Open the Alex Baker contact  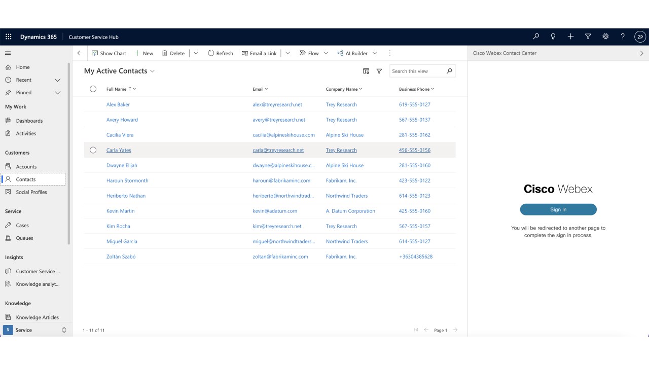[x=118, y=104]
